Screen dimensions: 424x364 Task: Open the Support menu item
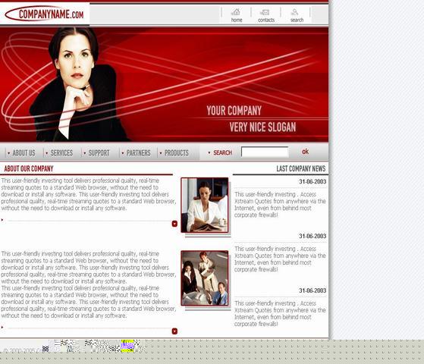pyautogui.click(x=99, y=153)
